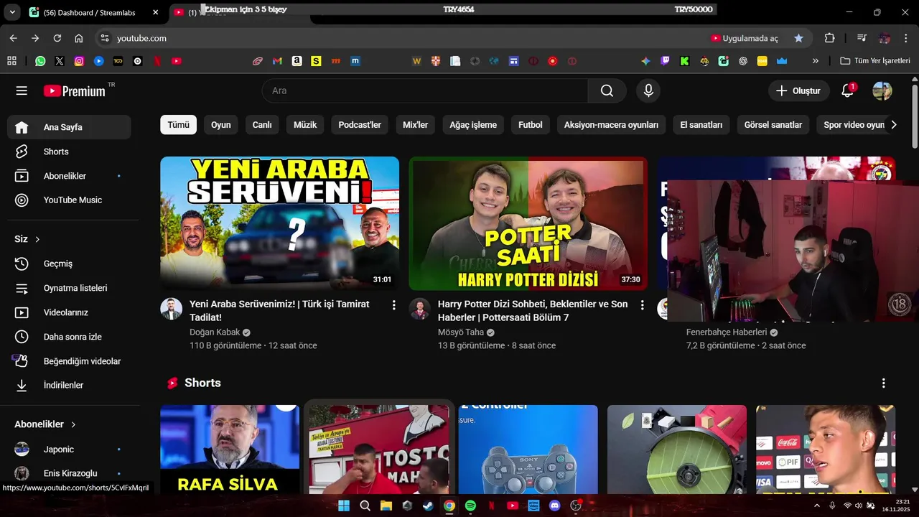Run search with the magnifier button

click(607, 90)
